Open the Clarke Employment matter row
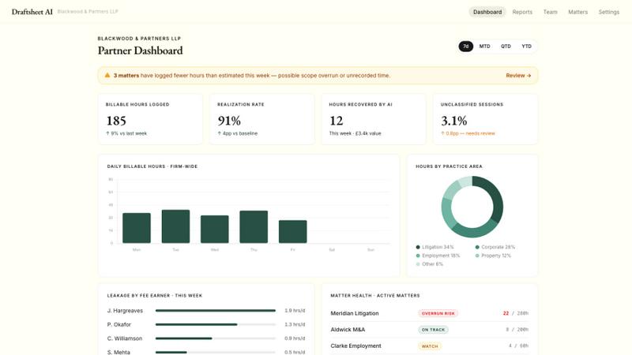 pos(355,346)
